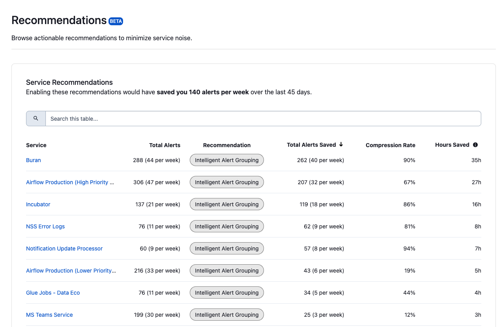Open the Incubator service page

tap(38, 204)
